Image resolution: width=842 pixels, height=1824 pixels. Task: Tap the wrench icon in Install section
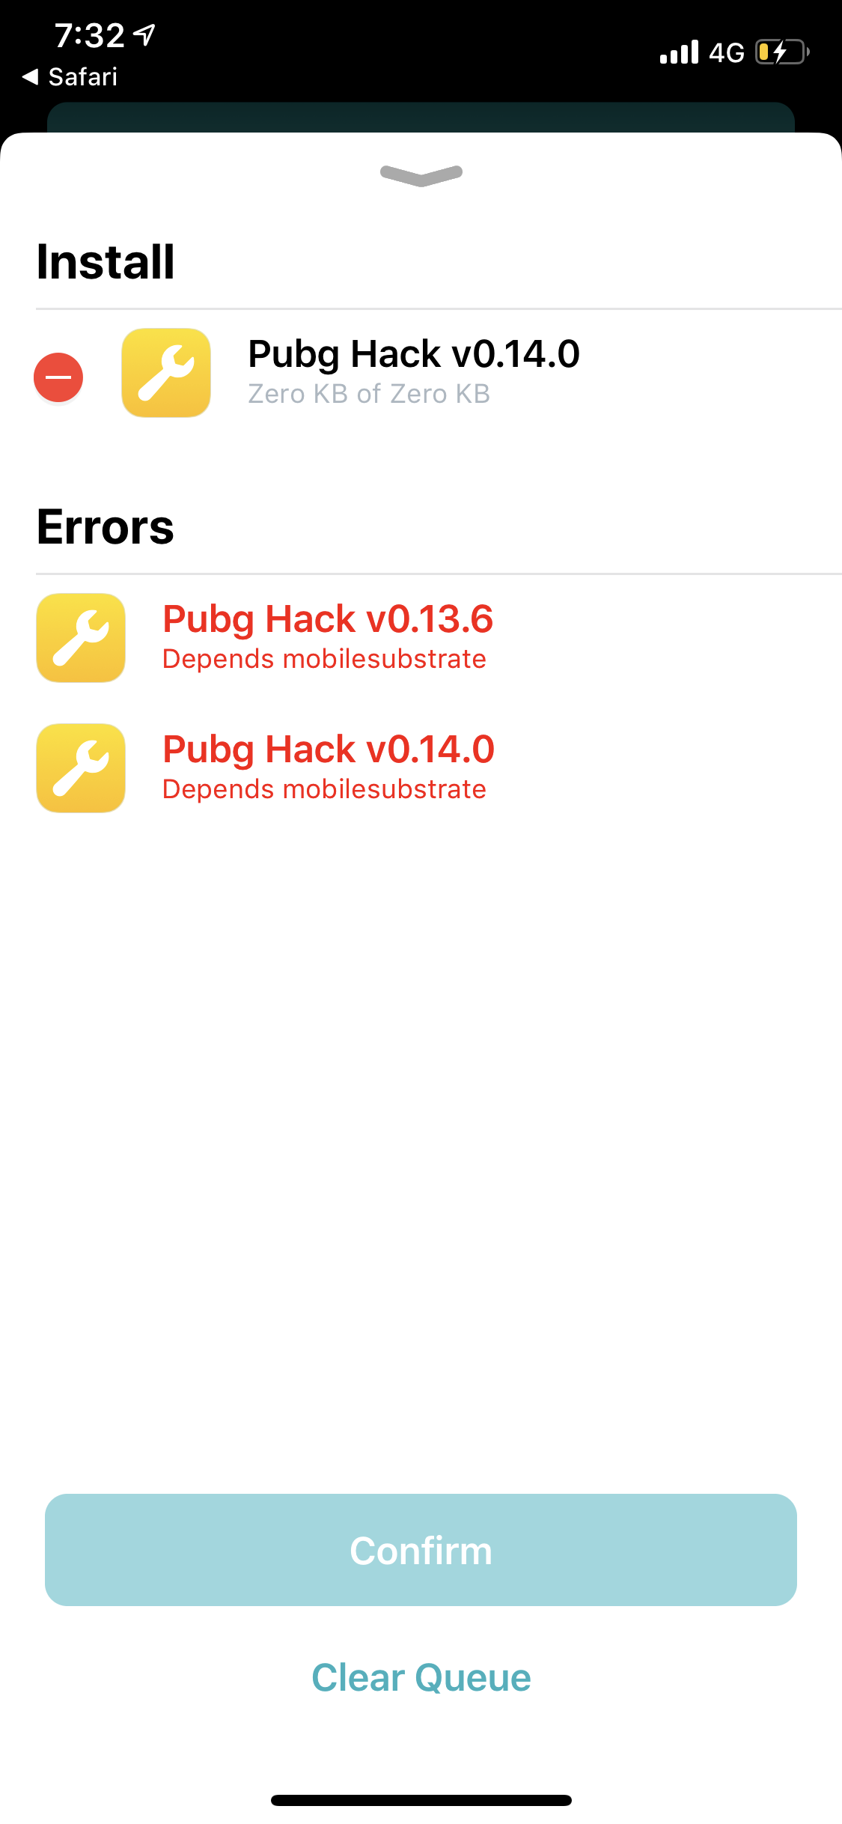[166, 372]
